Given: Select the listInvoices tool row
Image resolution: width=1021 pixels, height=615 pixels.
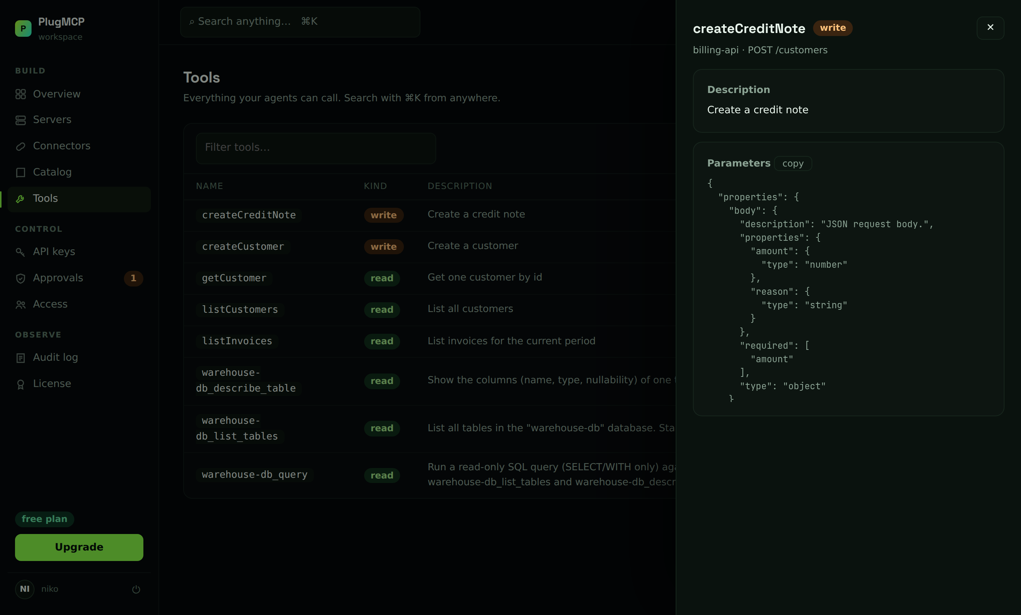Looking at the screenshot, I should pyautogui.click(x=429, y=341).
